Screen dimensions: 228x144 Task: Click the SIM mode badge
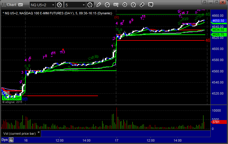coord(20,5)
